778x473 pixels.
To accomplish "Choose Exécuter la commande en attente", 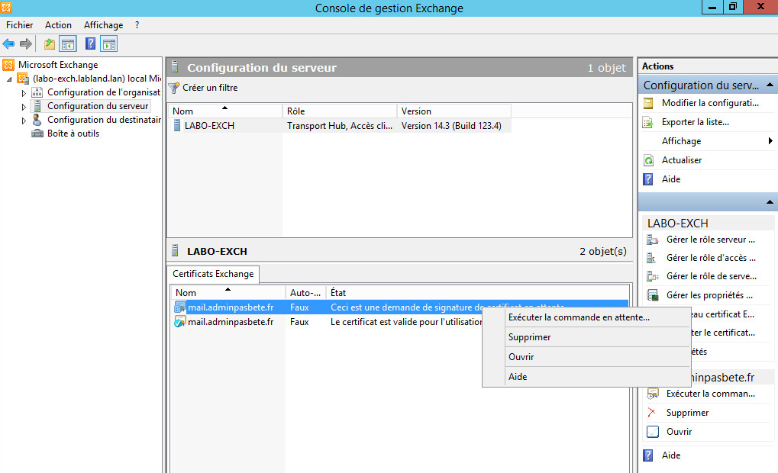I will (579, 317).
